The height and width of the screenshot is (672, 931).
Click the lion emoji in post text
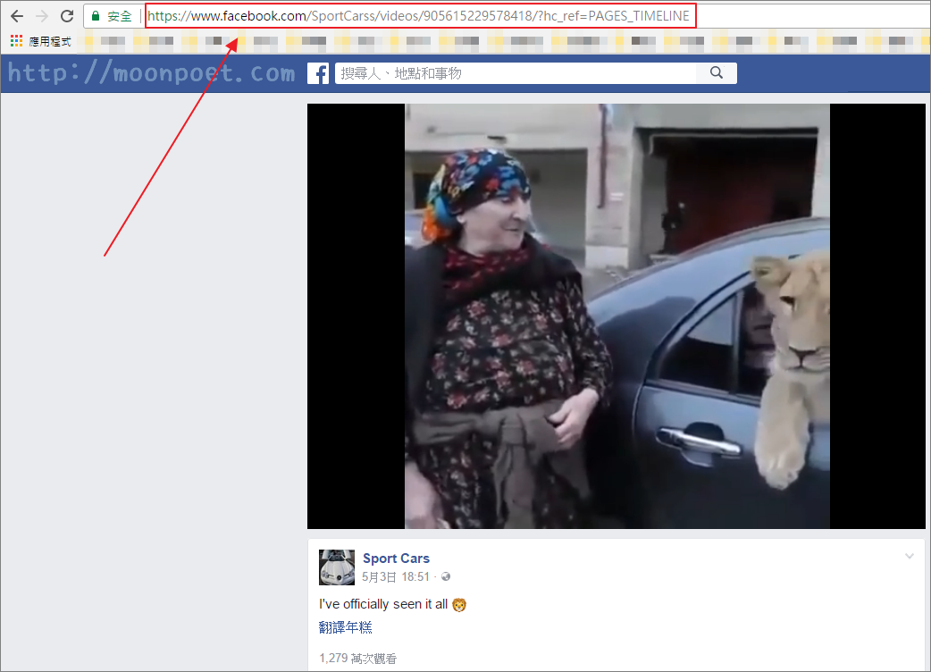[x=459, y=605]
